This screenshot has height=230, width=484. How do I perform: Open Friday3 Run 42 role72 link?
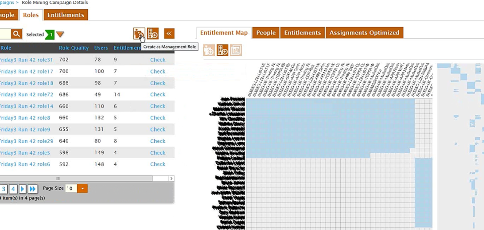click(27, 95)
